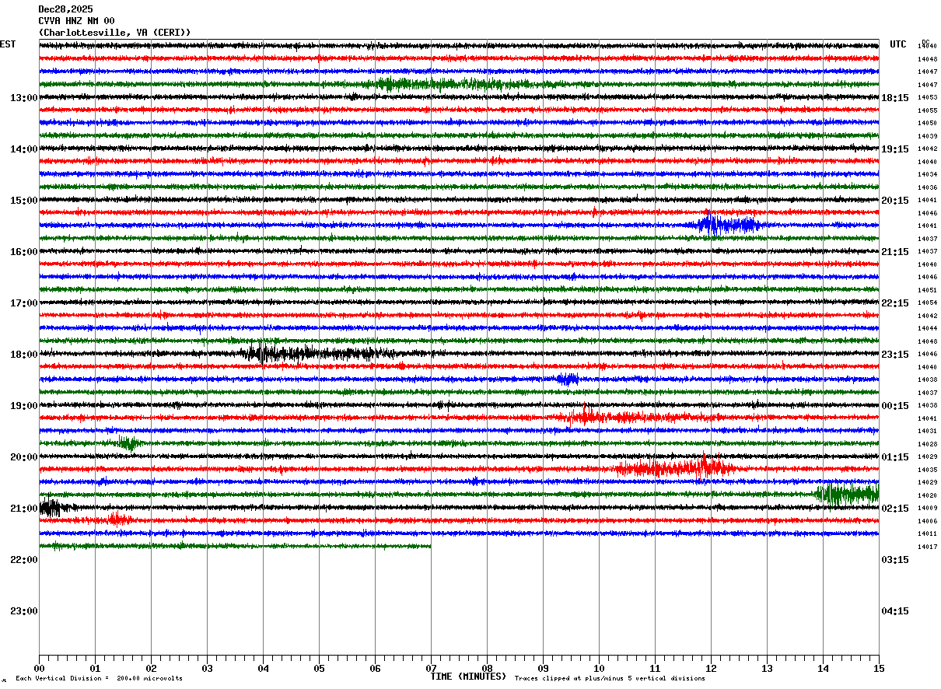The image size is (941, 689).
Task: Click minute tick label 01 on the axis
Action: pos(95,669)
